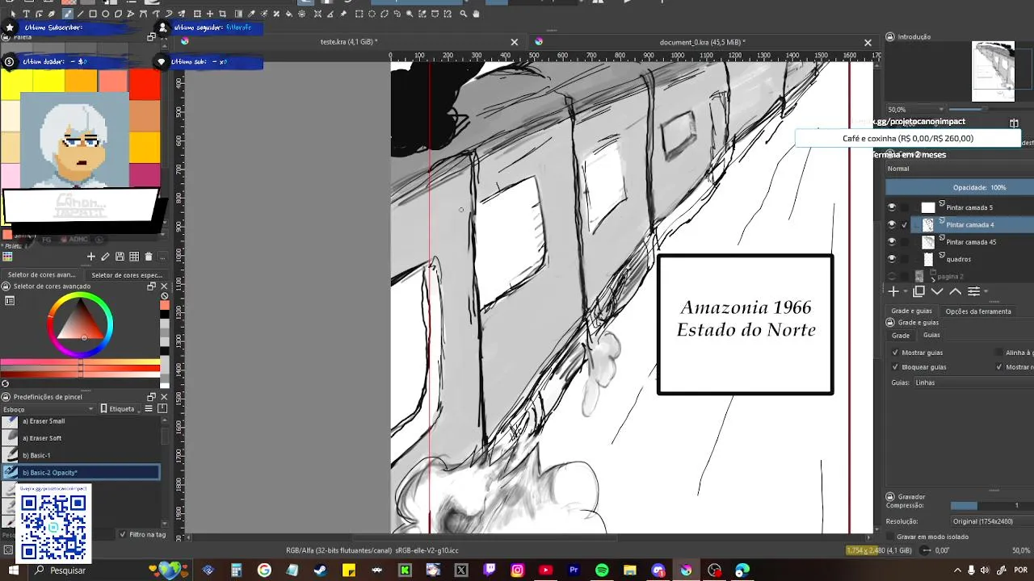
Task: Close the teste.kra document tab
Action: coord(515,43)
